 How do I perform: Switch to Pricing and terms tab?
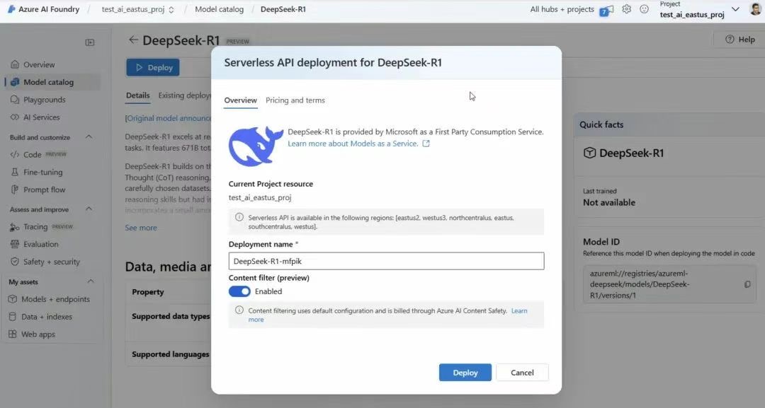pyautogui.click(x=295, y=100)
